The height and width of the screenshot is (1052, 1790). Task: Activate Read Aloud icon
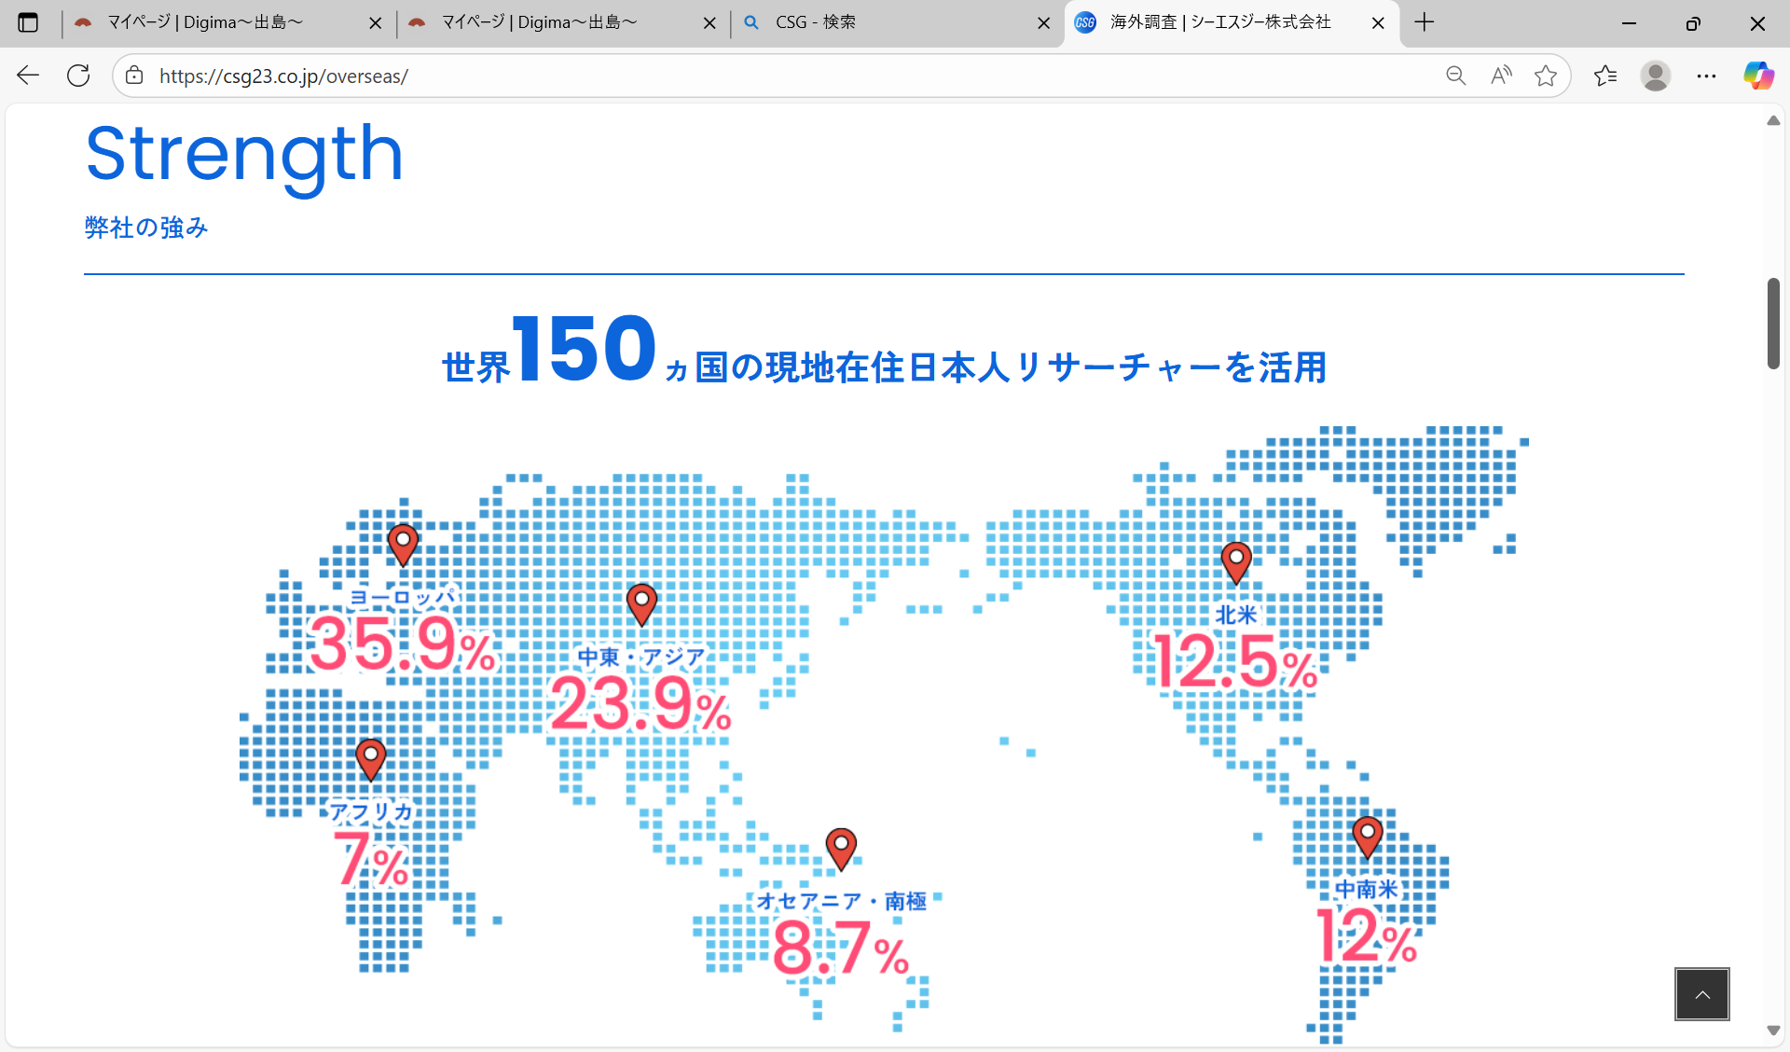coord(1500,76)
